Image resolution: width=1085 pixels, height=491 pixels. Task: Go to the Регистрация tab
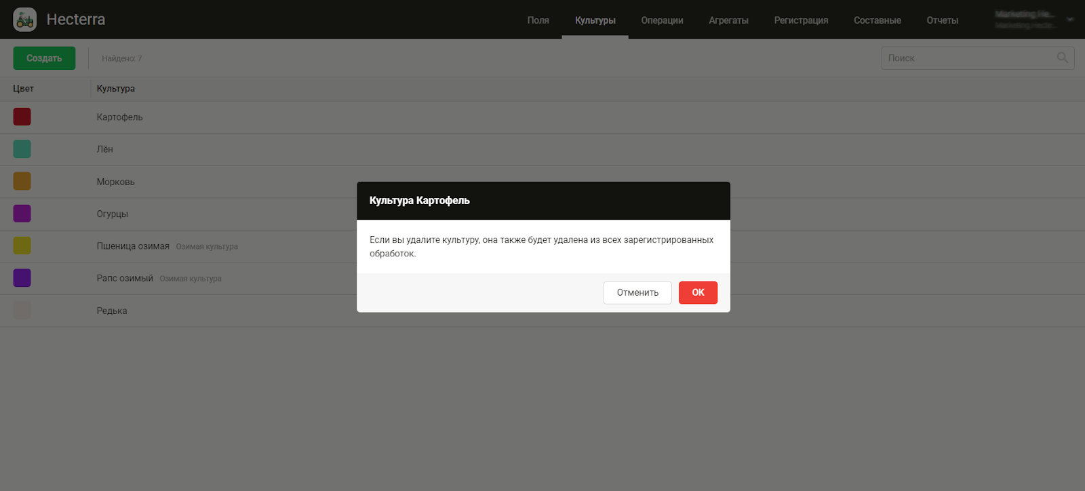click(x=801, y=20)
